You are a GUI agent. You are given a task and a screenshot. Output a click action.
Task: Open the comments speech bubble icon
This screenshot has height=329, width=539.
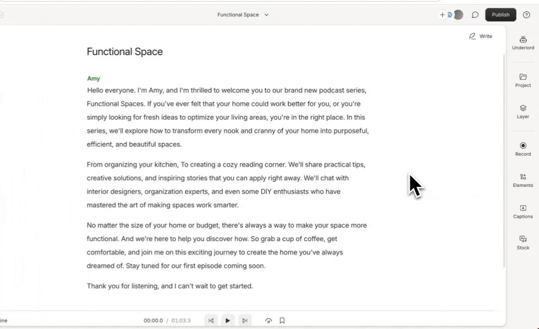475,15
